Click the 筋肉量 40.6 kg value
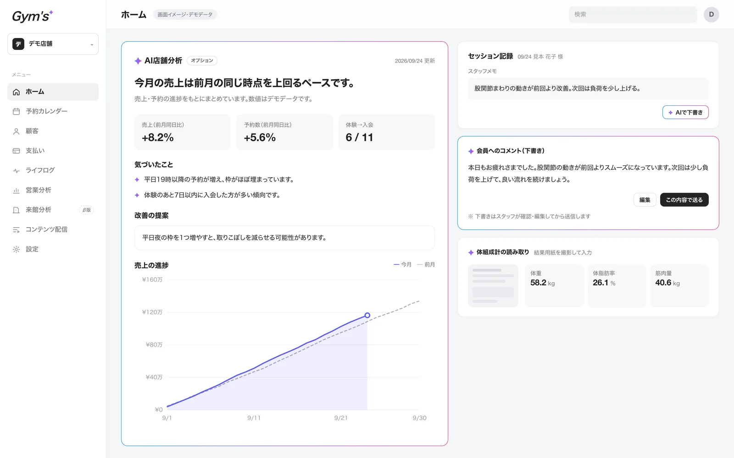 (667, 283)
